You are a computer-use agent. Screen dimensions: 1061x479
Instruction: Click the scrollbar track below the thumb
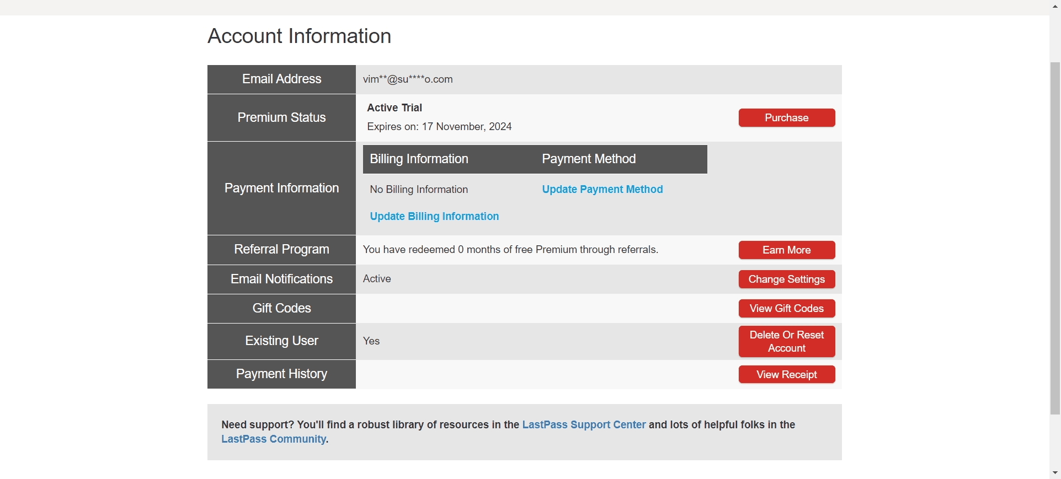point(1055,441)
